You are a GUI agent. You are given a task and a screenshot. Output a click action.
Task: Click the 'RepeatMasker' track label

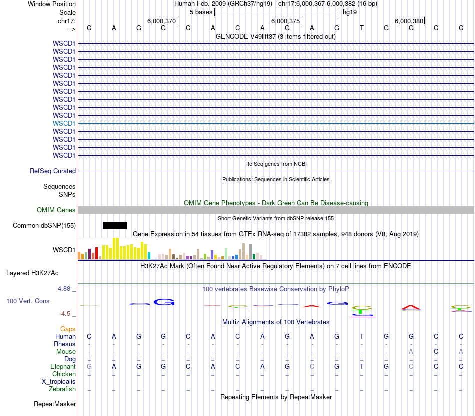(x=55, y=404)
